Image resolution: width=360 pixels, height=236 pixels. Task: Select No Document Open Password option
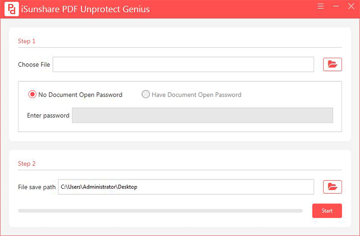coord(75,95)
